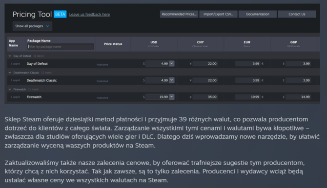This screenshot has height=188, width=327.
Task: Collapse the Deathmatch Classic group
Action: tap(10, 73)
